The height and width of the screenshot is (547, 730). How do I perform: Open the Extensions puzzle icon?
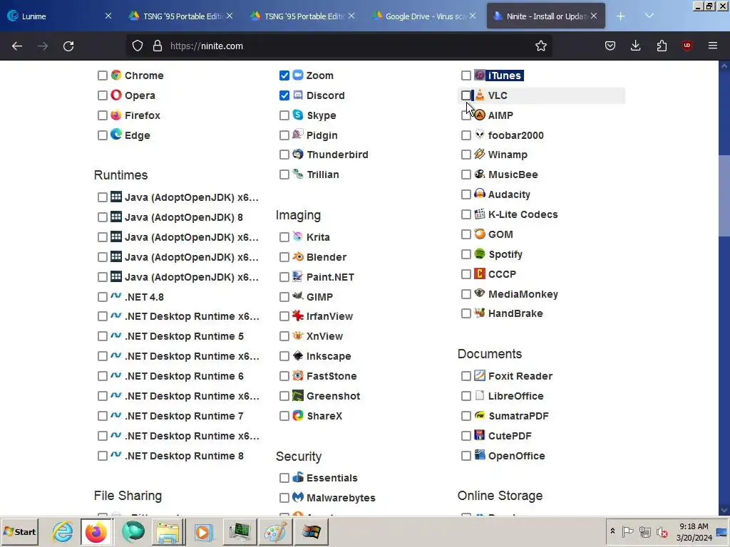coord(662,46)
